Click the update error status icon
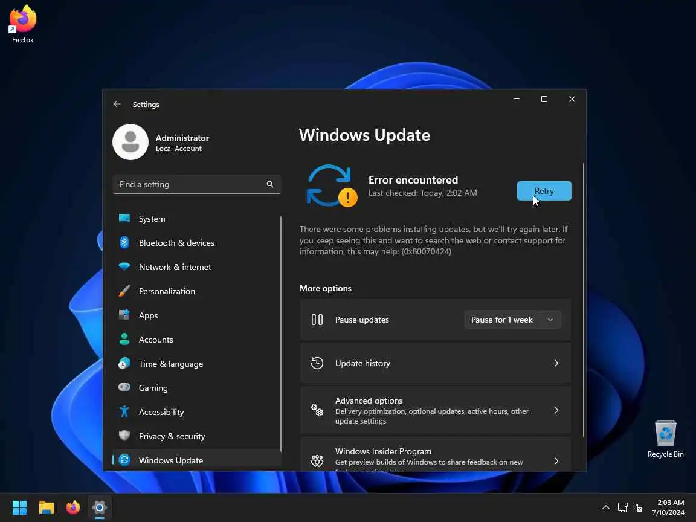This screenshot has width=696, height=522. (332, 186)
